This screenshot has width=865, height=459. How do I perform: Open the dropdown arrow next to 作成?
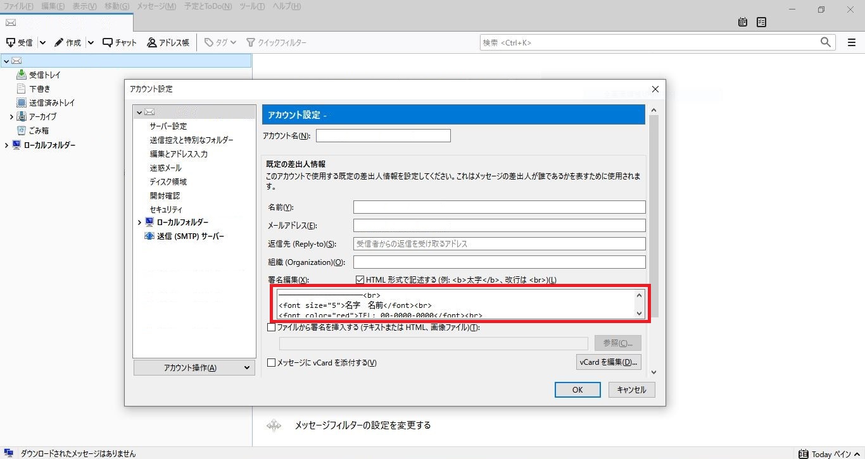91,42
